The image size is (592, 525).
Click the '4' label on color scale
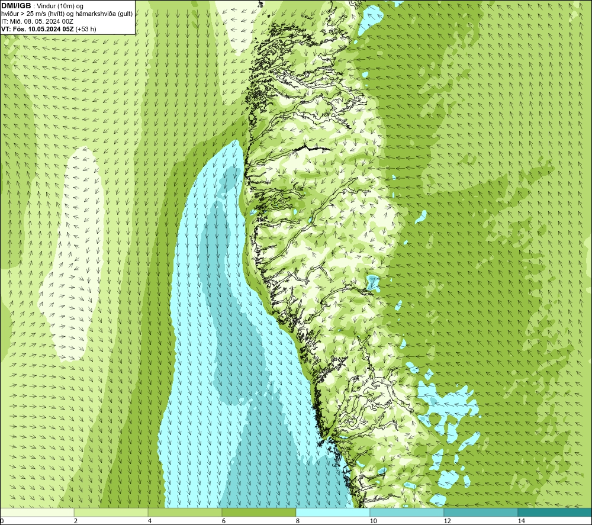(150, 521)
